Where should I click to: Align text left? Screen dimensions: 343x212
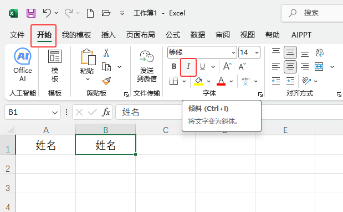click(276, 67)
